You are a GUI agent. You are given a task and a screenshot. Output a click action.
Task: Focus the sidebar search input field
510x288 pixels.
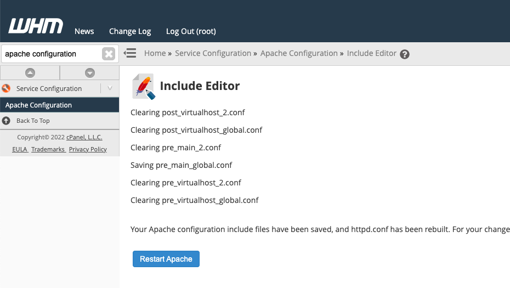point(52,54)
